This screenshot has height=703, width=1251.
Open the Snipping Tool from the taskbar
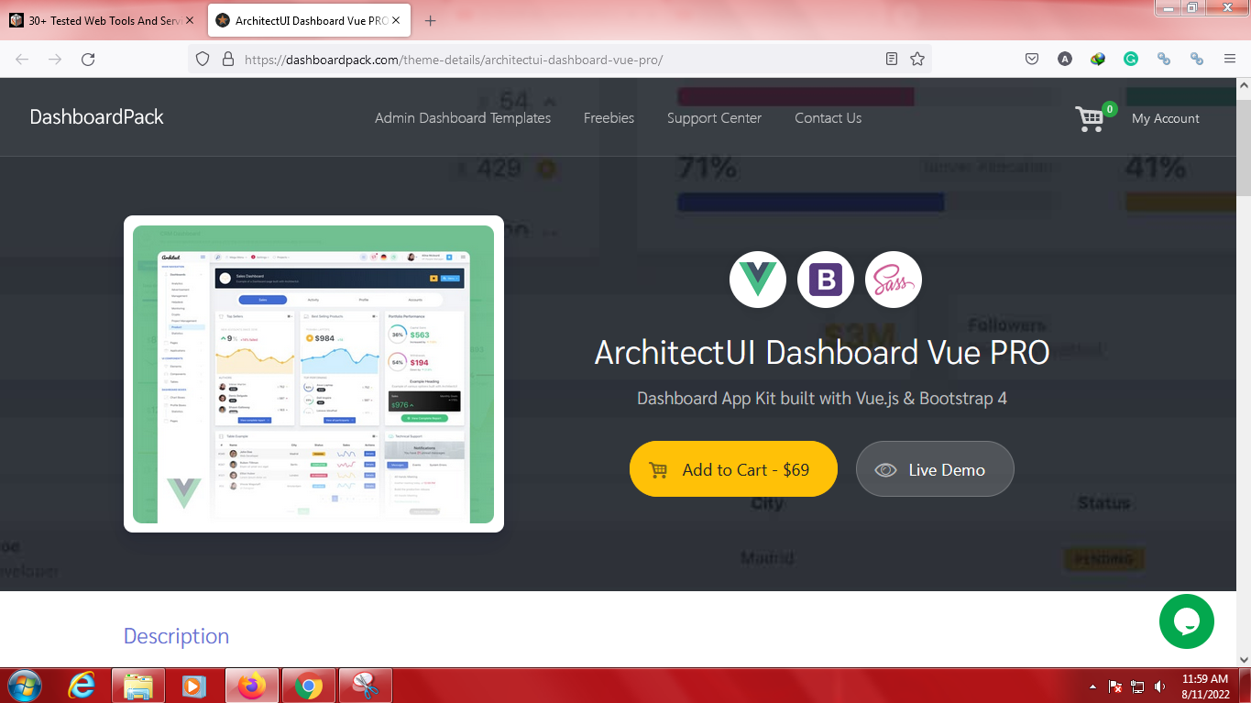coord(366,686)
